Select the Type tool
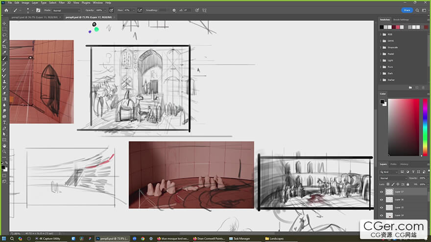The width and height of the screenshot is (431, 242). (4, 122)
